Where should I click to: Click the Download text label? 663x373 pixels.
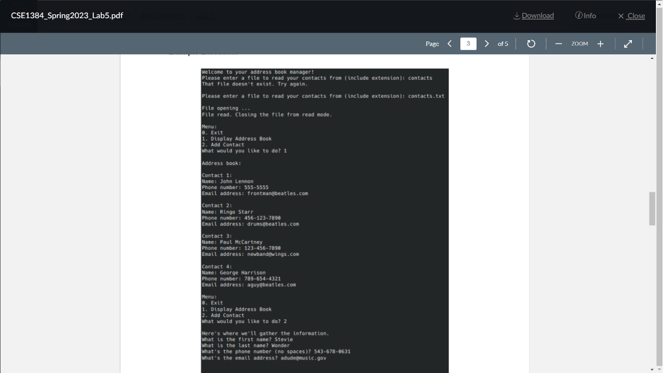[537, 16]
